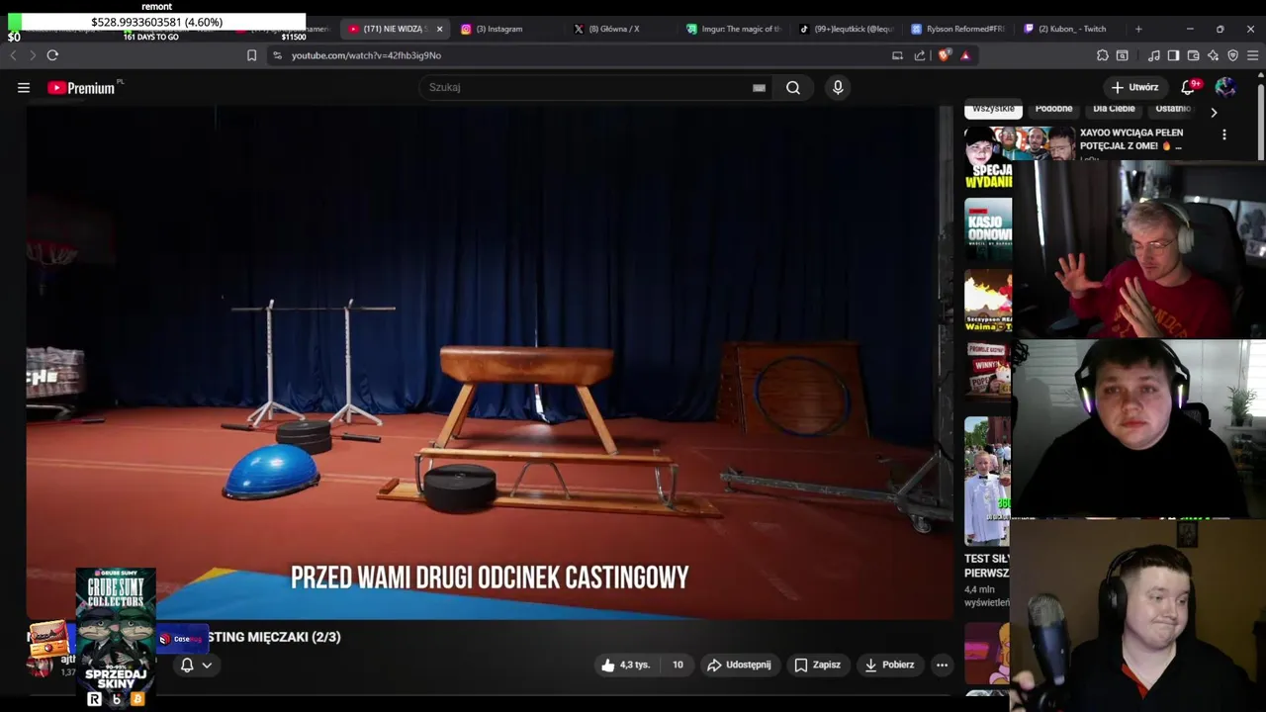Image resolution: width=1266 pixels, height=712 pixels.
Task: Open the YouTube notifications bell
Action: 1189,87
